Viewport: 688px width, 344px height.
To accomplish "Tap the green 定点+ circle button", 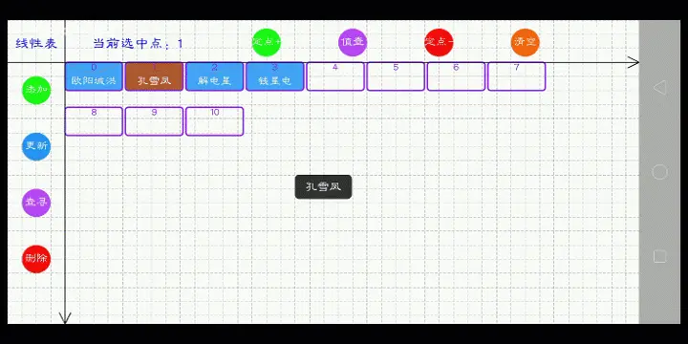I will [x=267, y=42].
